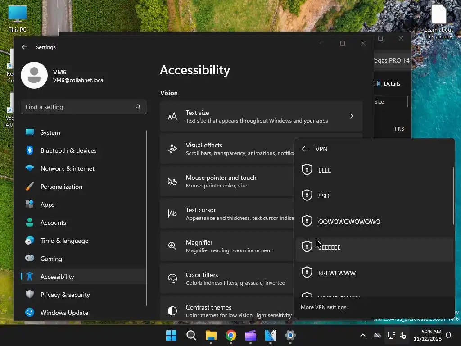
Task: Select the SSD VPN connection
Action: click(x=374, y=196)
